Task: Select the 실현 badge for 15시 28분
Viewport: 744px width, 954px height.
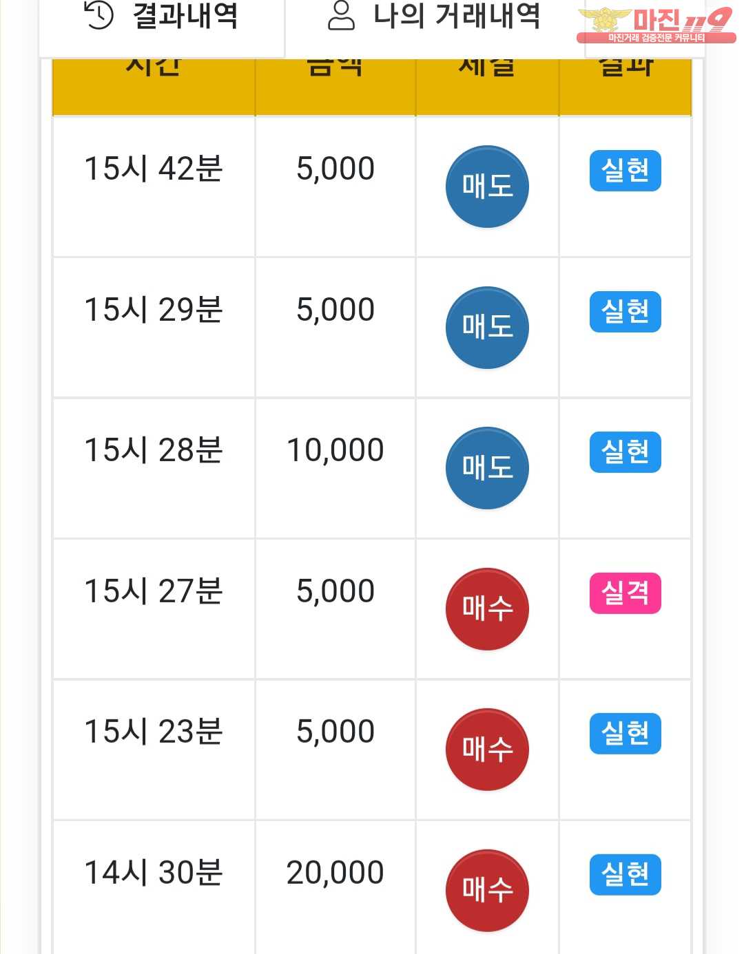Action: click(x=626, y=452)
